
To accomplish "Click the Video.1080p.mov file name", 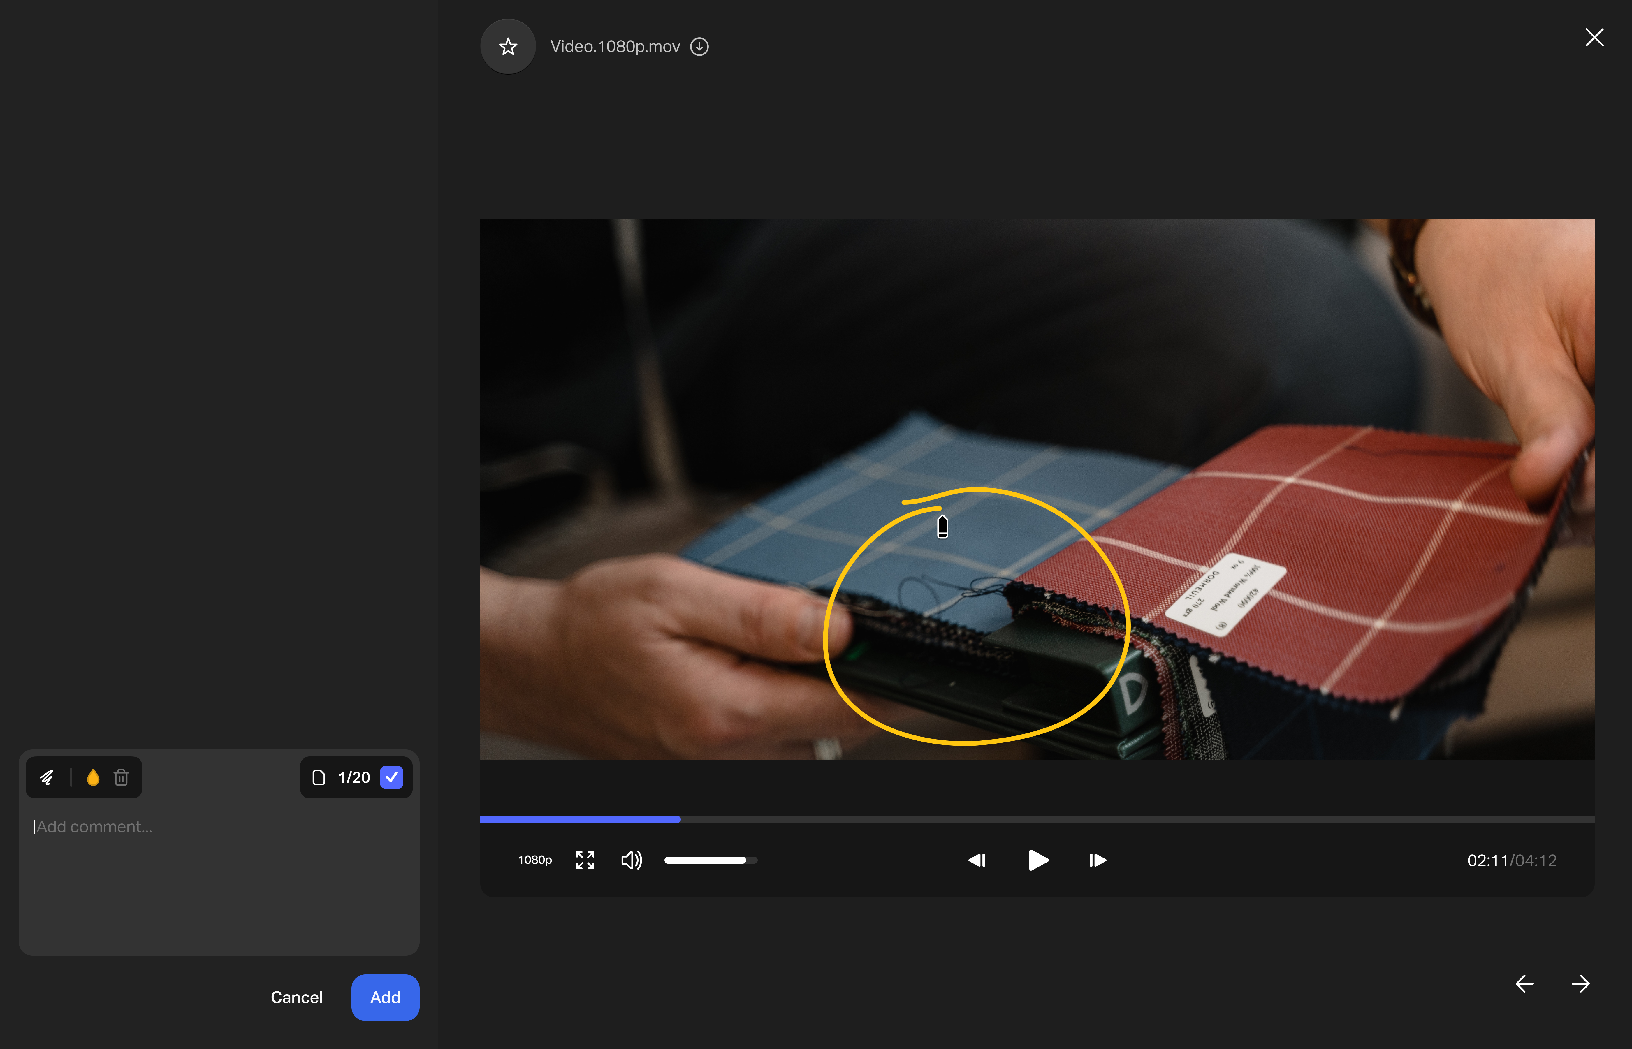I will [615, 46].
